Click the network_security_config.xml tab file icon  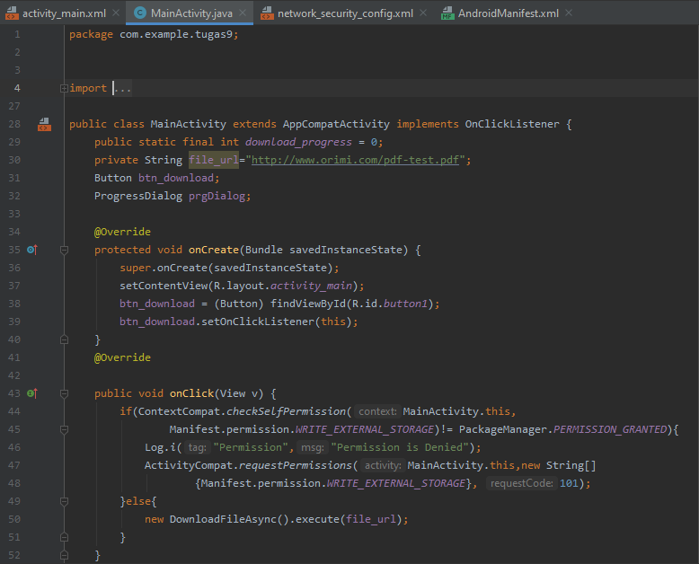pos(267,13)
